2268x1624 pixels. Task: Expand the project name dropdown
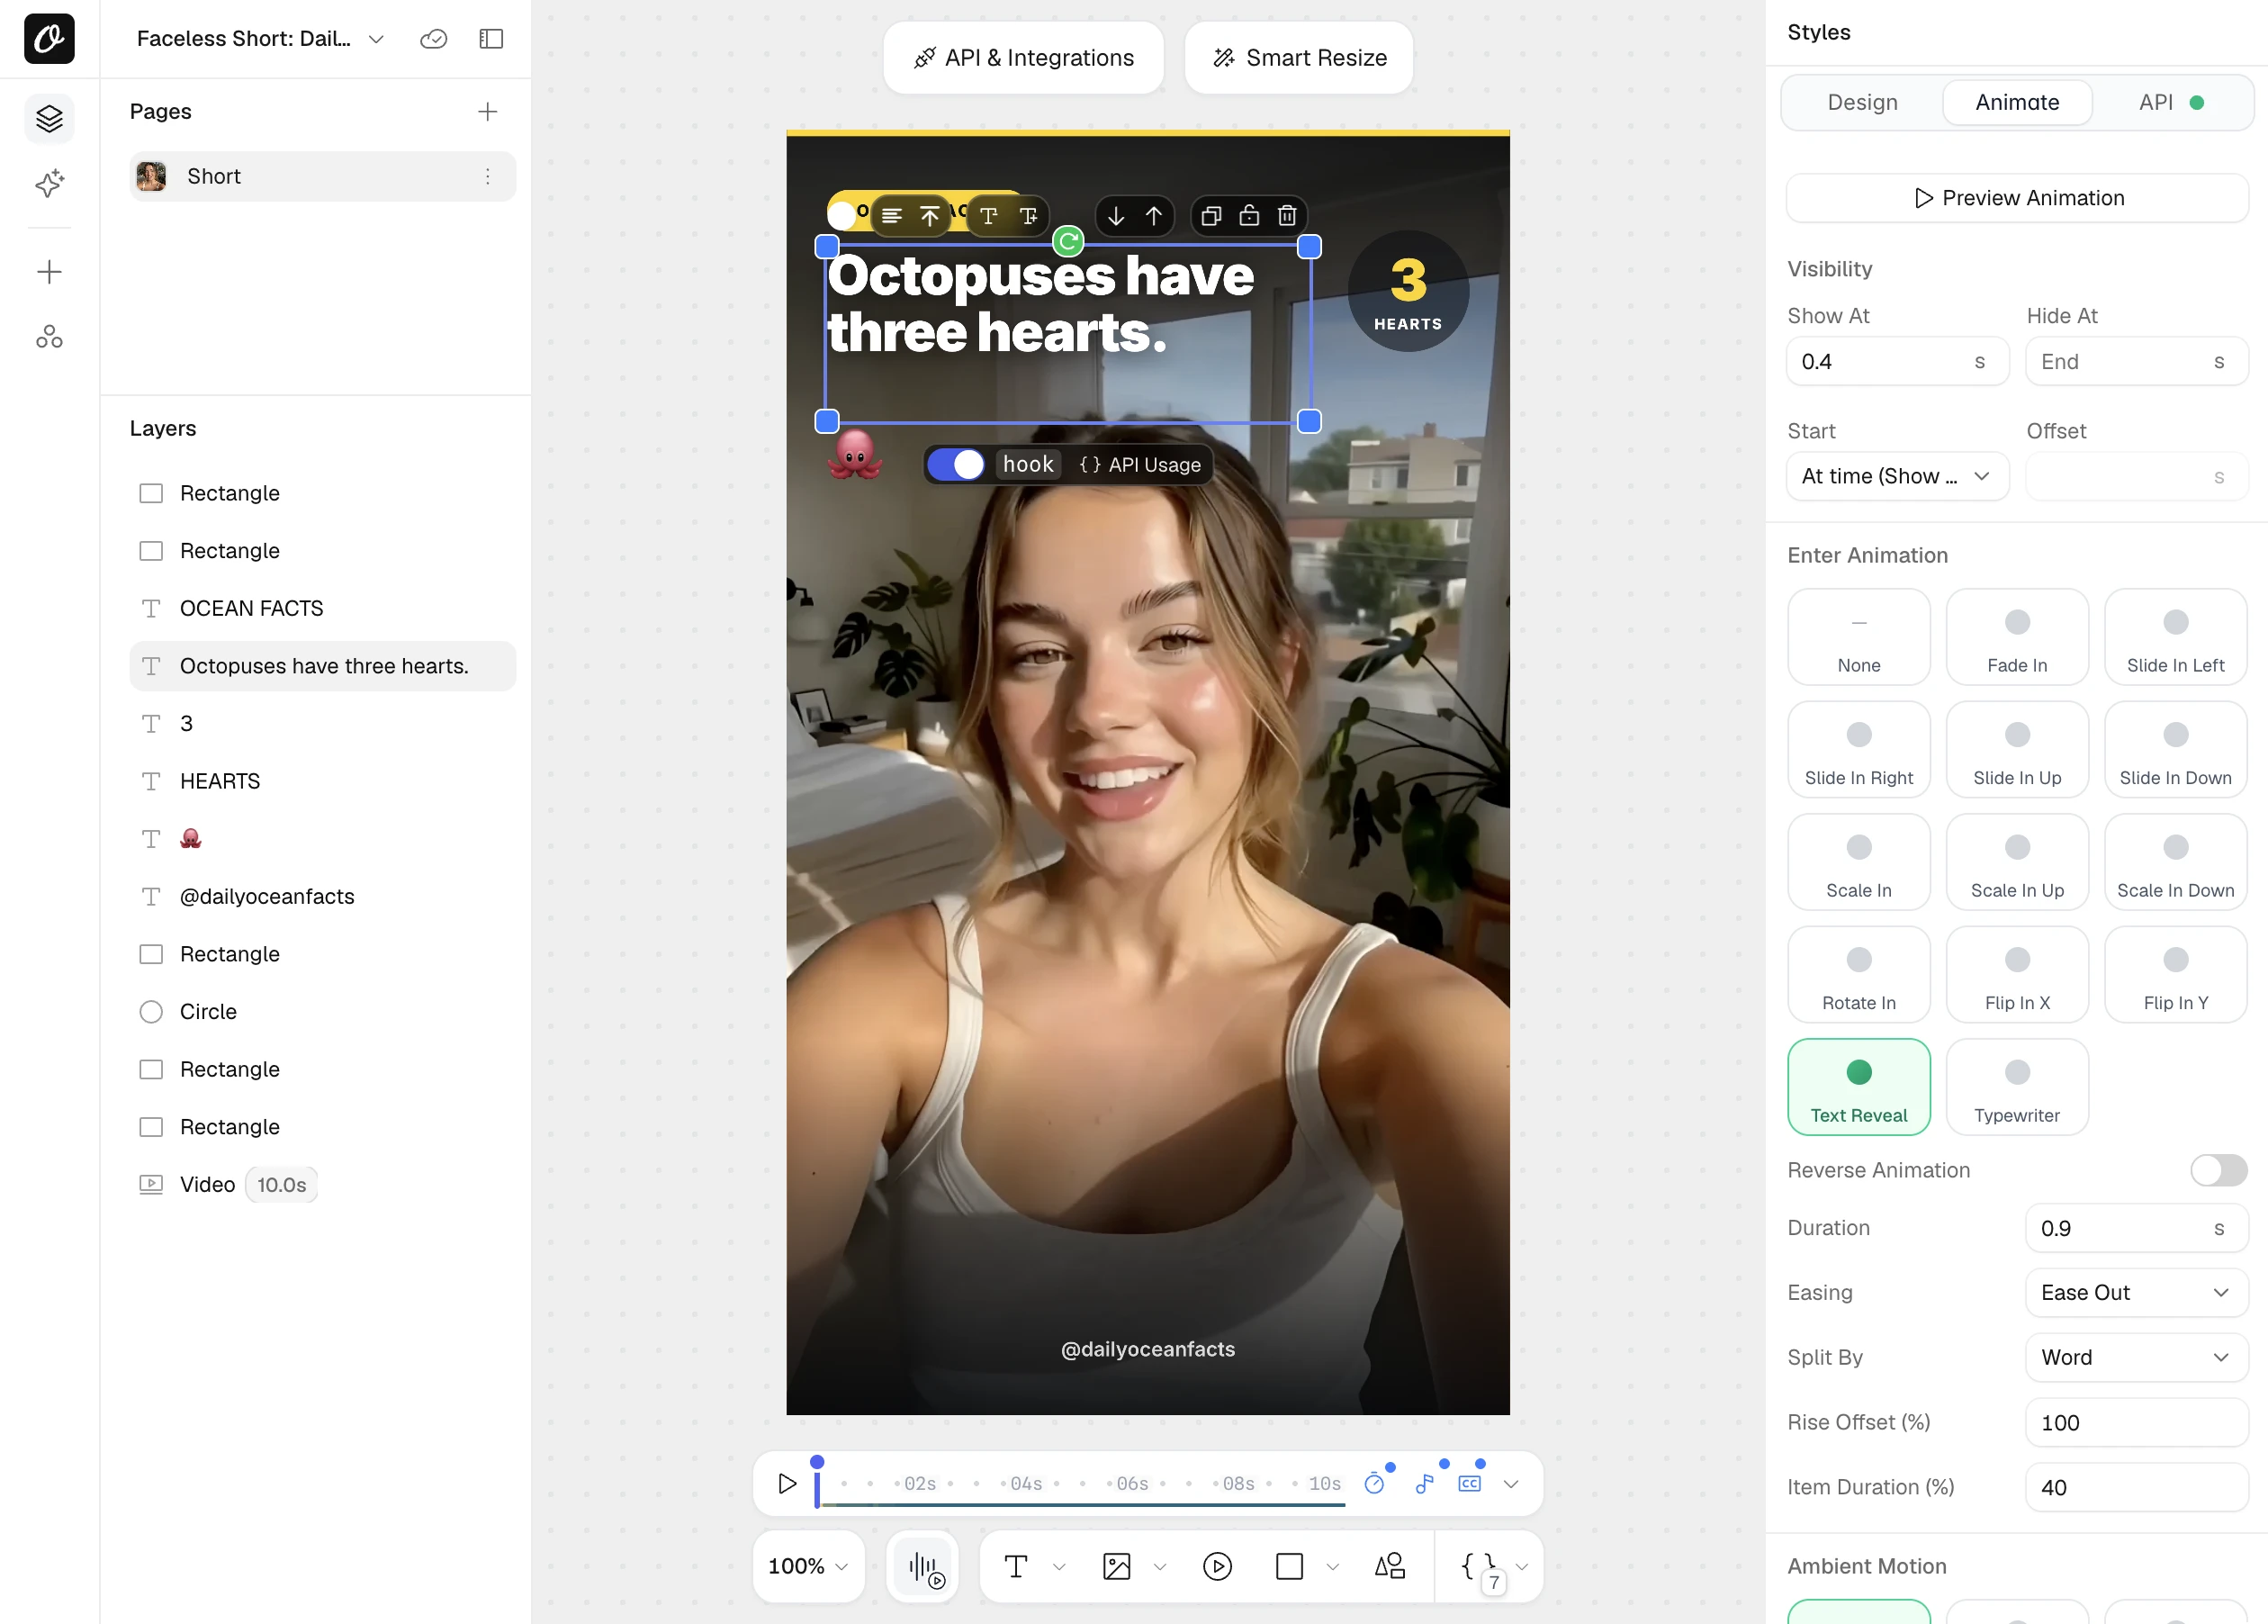pos(376,39)
